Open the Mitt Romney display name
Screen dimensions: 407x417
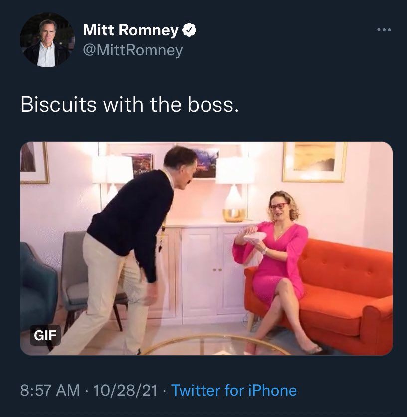[130, 30]
